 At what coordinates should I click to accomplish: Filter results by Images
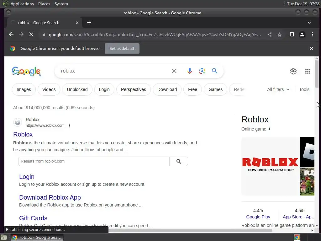tap(24, 89)
